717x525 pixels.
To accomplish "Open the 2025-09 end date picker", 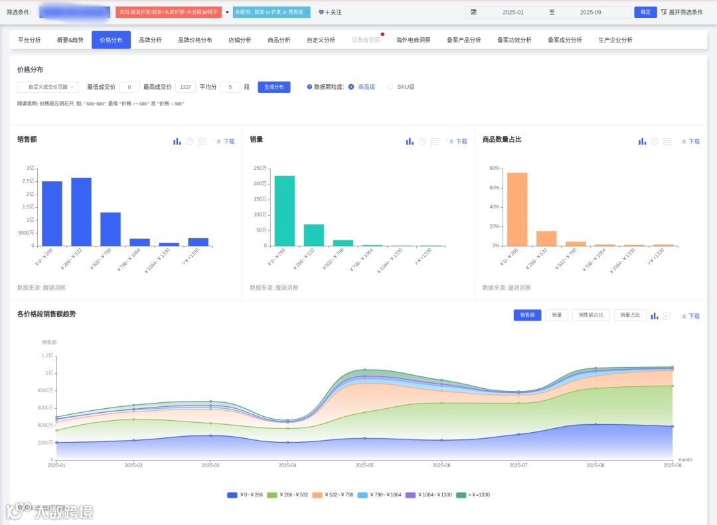I will [x=590, y=13].
